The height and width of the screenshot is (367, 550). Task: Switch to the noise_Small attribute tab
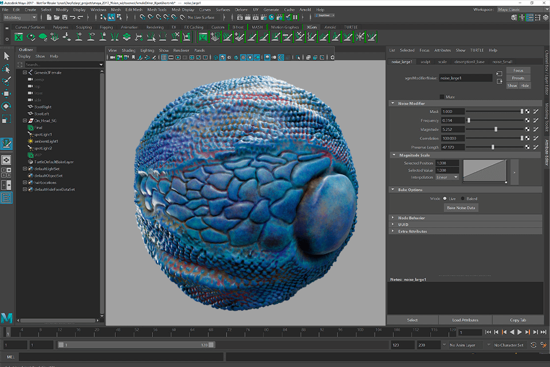click(502, 61)
